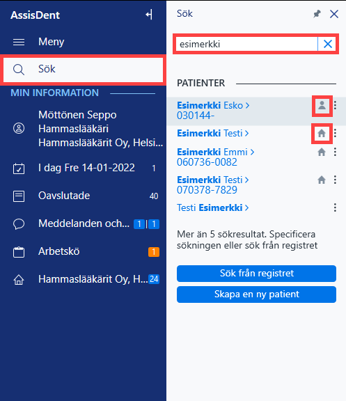The height and width of the screenshot is (401, 346).
Task: Click Skapa en ny patient button
Action: [x=256, y=294]
